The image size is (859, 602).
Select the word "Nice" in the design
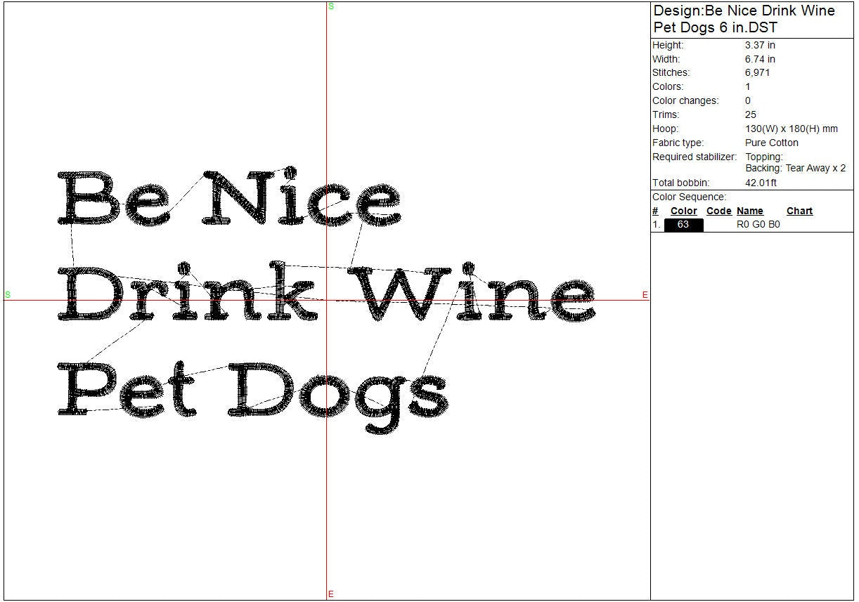click(302, 199)
